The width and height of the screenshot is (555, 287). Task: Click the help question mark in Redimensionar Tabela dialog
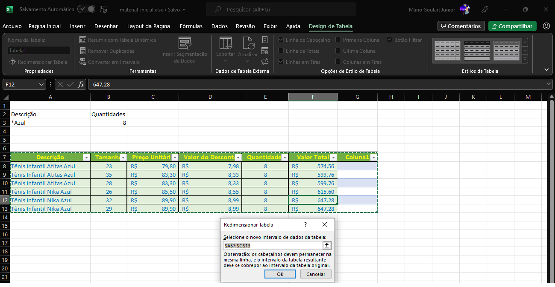[x=305, y=224]
